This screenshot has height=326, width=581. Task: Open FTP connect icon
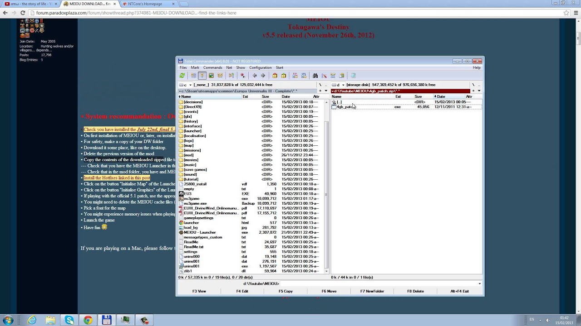[295, 76]
